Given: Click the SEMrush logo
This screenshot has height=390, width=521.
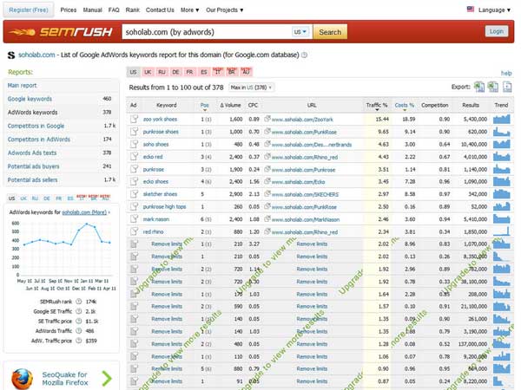Looking at the screenshot, I should (x=61, y=32).
